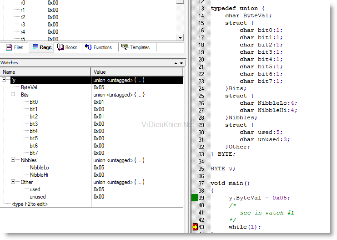Select the bit2 watch row
The width and height of the screenshot is (337, 240).
point(34,117)
